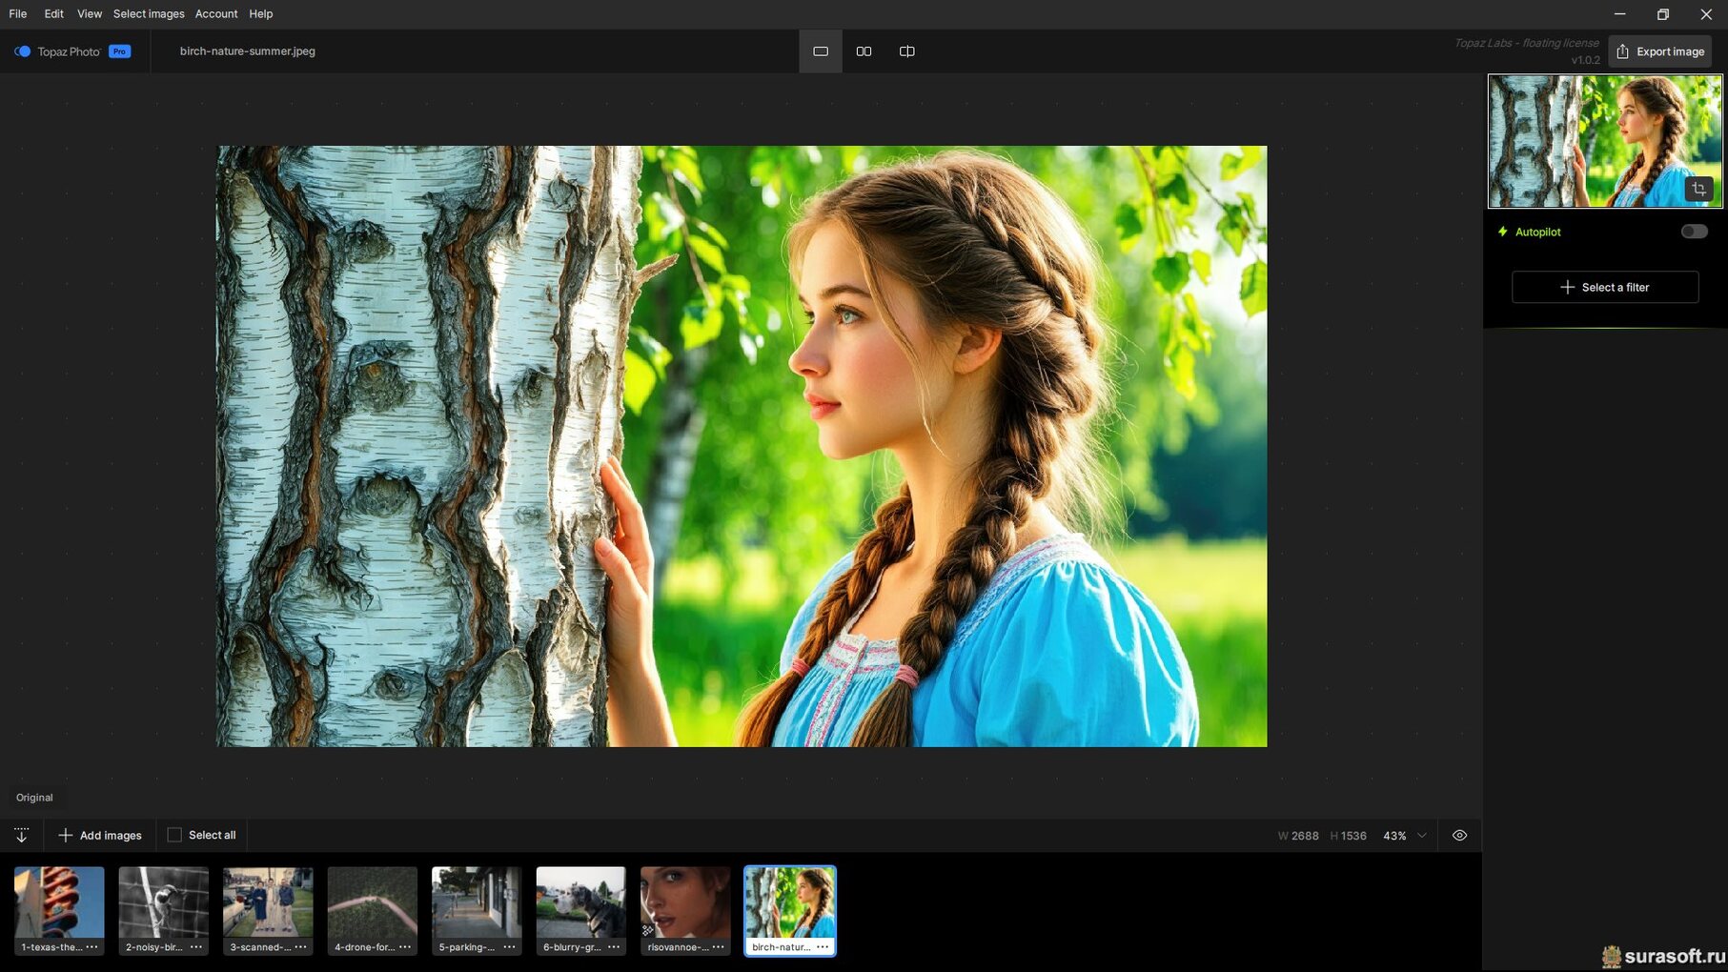Collapse the image filmstrip tray
Viewport: 1728px width, 972px height.
tap(21, 836)
